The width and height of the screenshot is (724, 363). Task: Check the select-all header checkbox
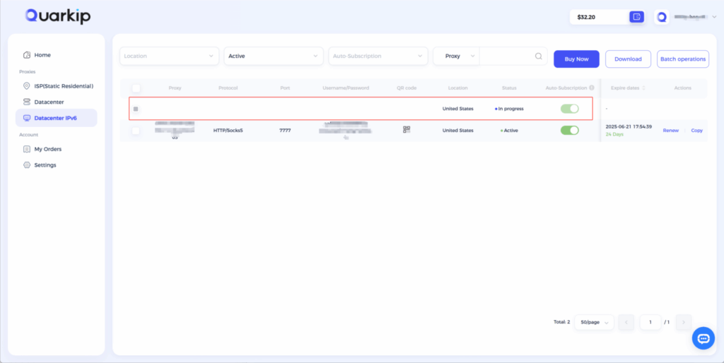[136, 88]
